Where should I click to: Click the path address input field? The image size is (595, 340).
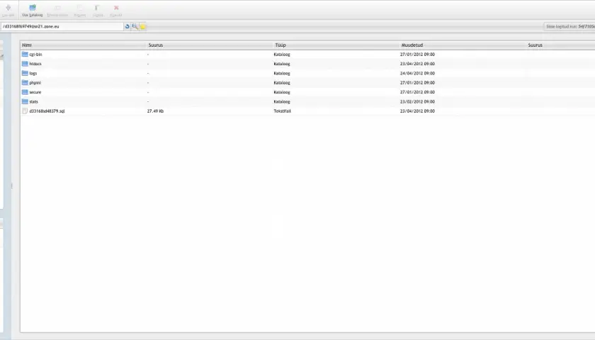[62, 27]
